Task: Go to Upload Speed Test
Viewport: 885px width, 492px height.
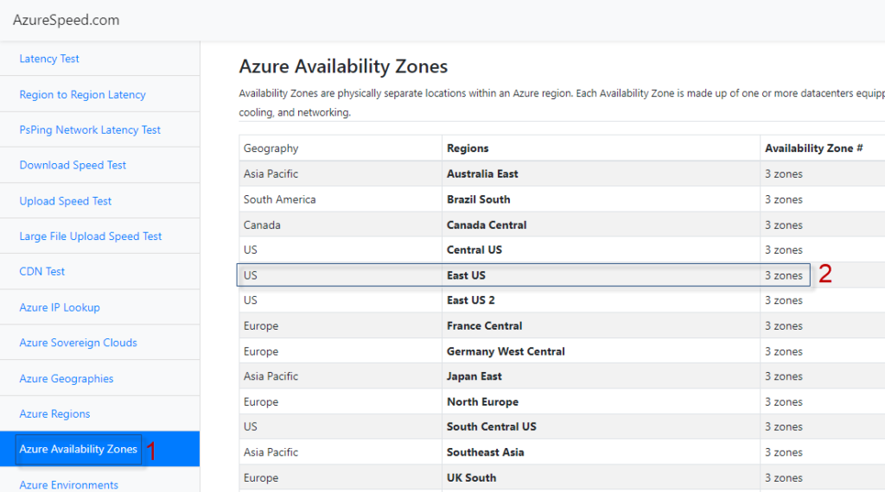Action: point(65,201)
